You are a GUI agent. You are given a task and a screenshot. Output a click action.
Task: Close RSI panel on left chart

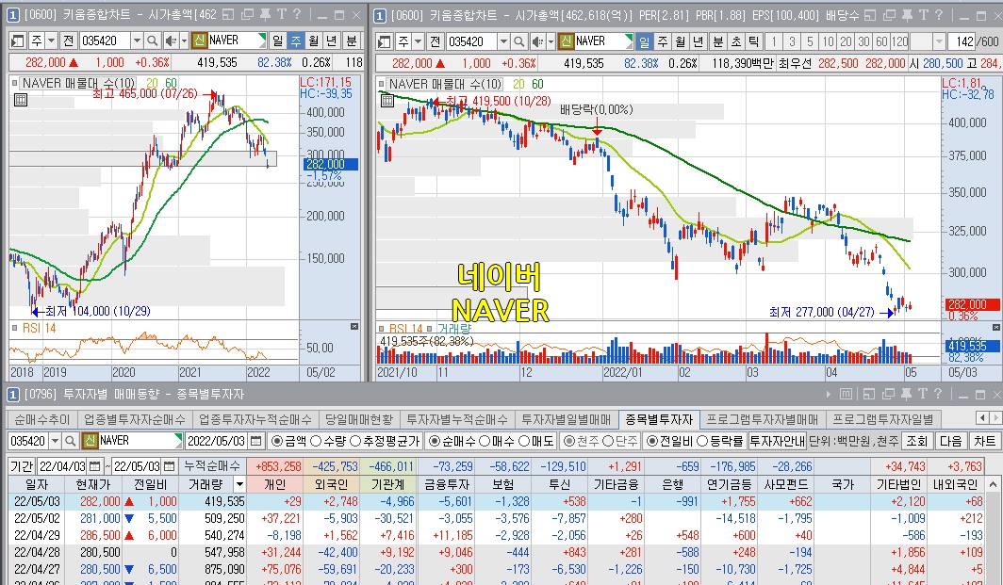tap(354, 327)
